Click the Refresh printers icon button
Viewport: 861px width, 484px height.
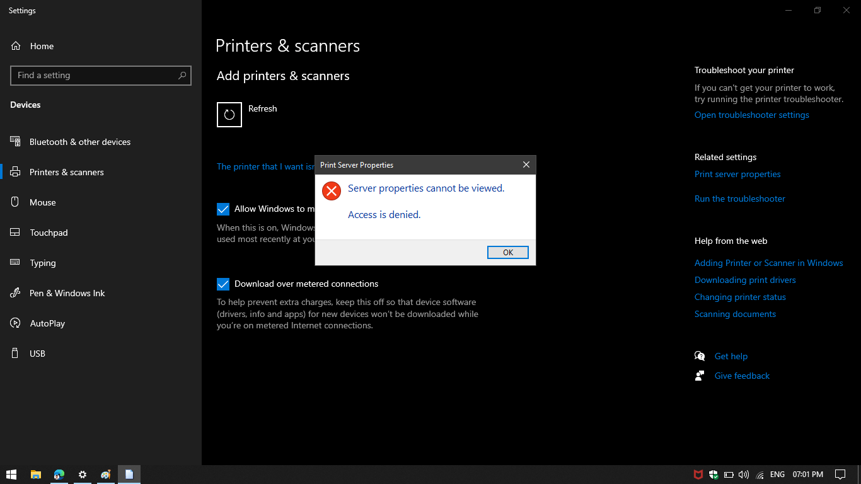coord(229,115)
